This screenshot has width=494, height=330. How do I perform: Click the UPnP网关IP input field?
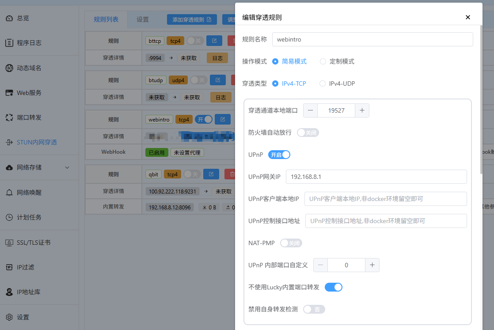pyautogui.click(x=376, y=177)
